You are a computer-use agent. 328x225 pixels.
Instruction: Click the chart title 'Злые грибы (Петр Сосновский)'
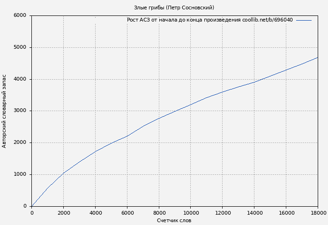[x=174, y=7]
